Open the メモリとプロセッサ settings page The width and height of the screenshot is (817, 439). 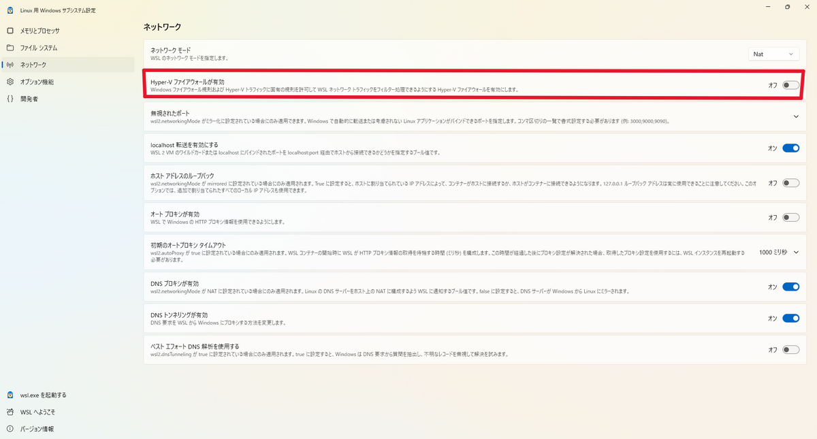(x=39, y=31)
